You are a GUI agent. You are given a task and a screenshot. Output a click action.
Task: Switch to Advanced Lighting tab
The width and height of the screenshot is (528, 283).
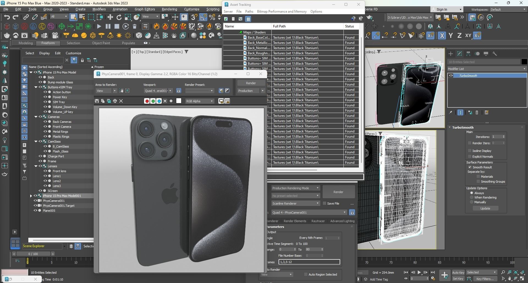click(342, 221)
